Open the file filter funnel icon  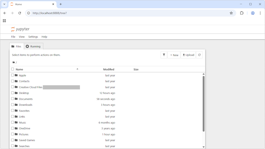164,55
